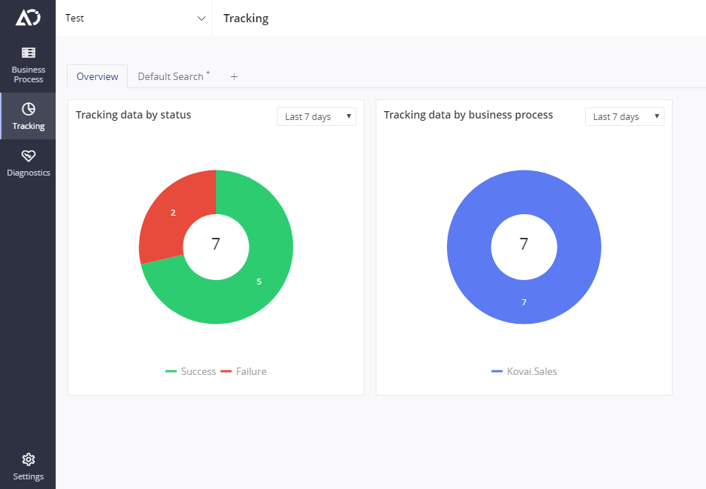Toggle the Success legend entry

[x=191, y=372]
